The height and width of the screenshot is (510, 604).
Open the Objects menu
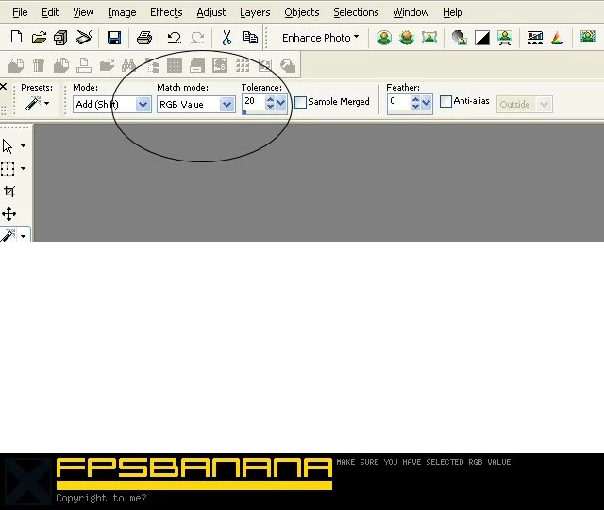302,12
